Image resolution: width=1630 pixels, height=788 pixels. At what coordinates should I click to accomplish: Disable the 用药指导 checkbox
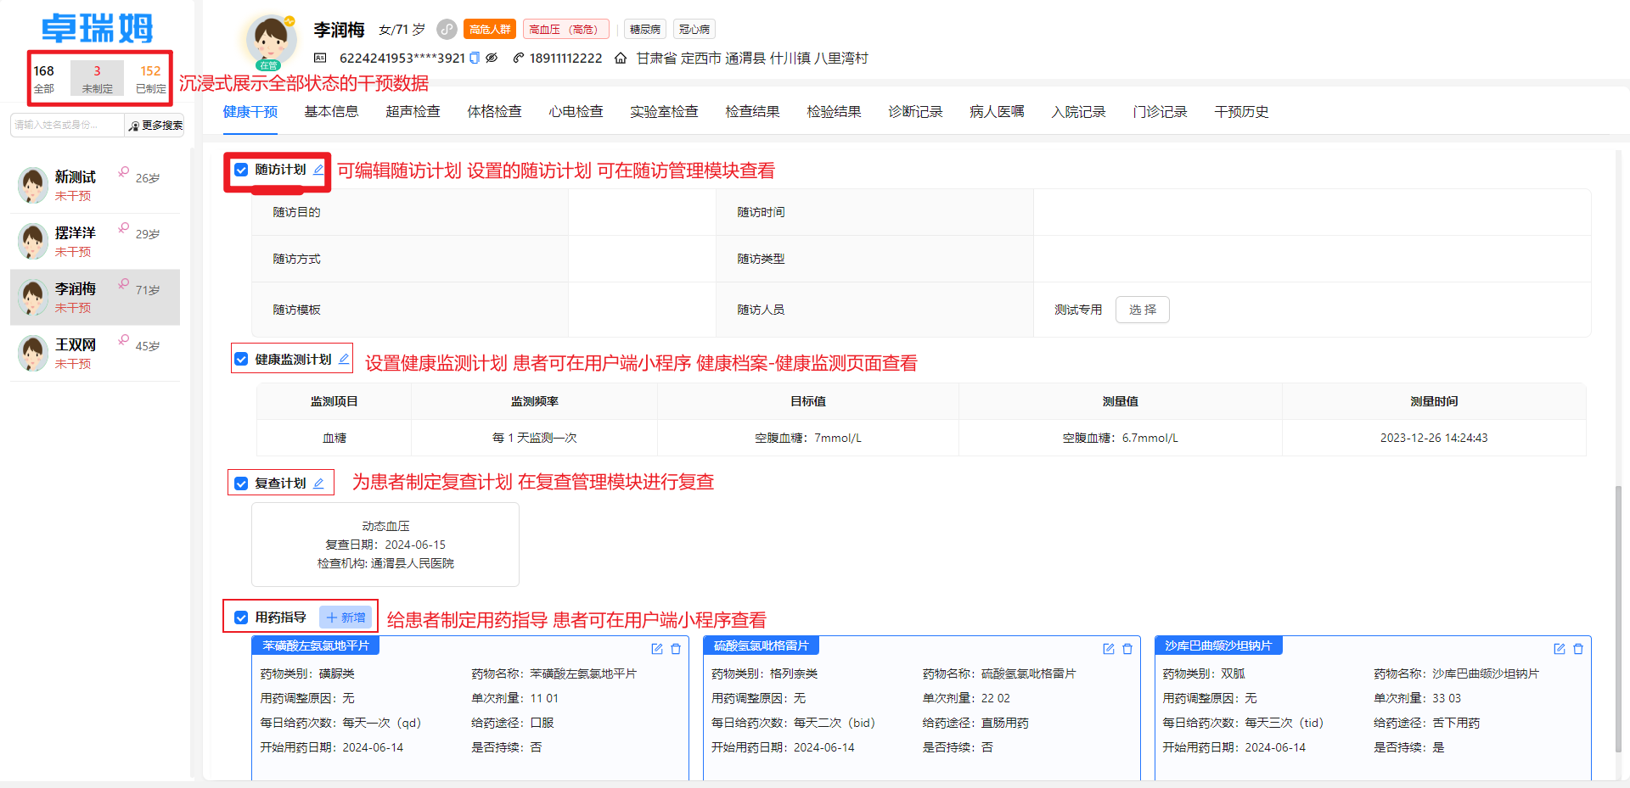[x=241, y=617]
